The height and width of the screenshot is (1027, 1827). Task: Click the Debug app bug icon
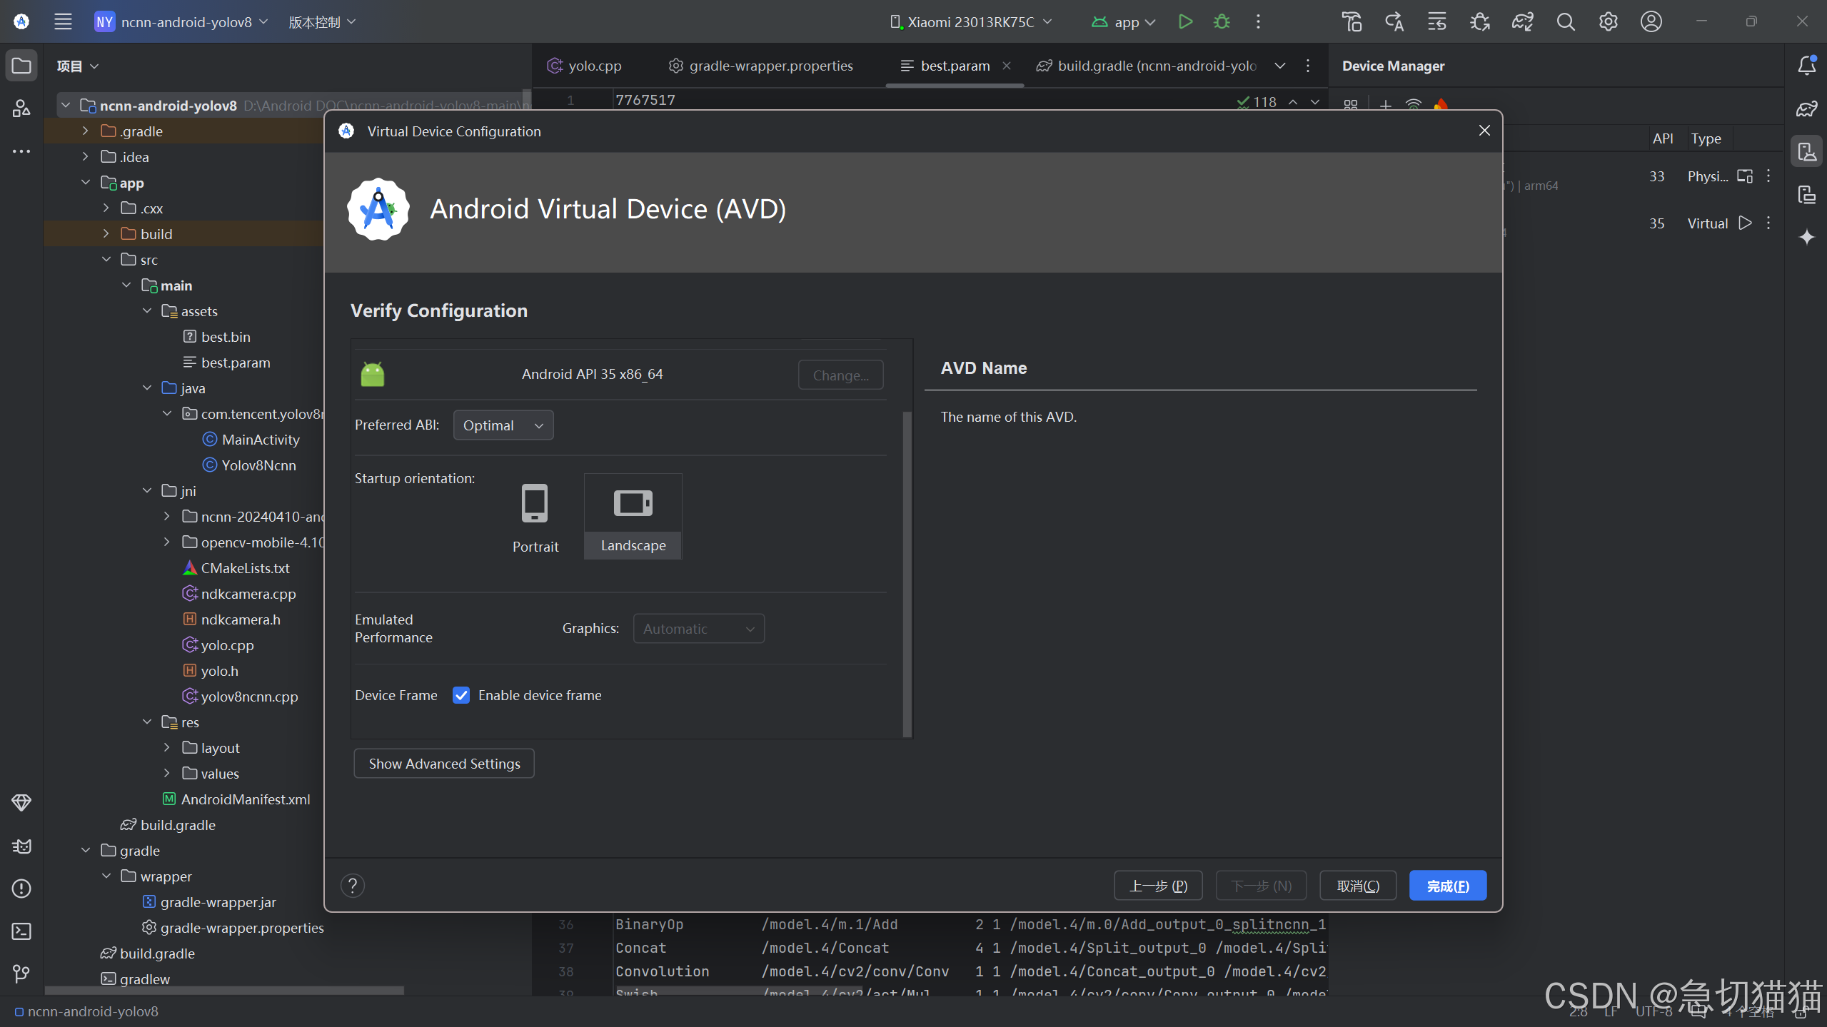[1222, 21]
